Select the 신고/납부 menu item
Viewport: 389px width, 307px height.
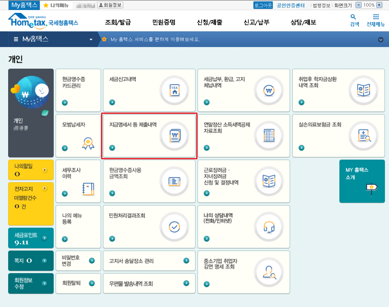pyautogui.click(x=256, y=22)
